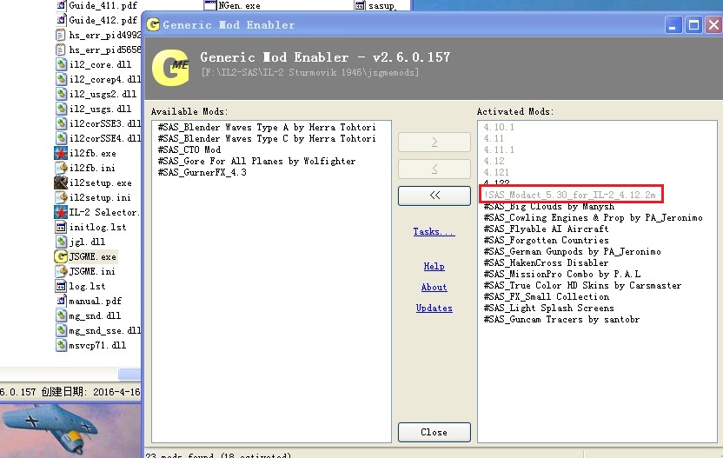Click the il2fb.exe red star icon

pos(61,153)
